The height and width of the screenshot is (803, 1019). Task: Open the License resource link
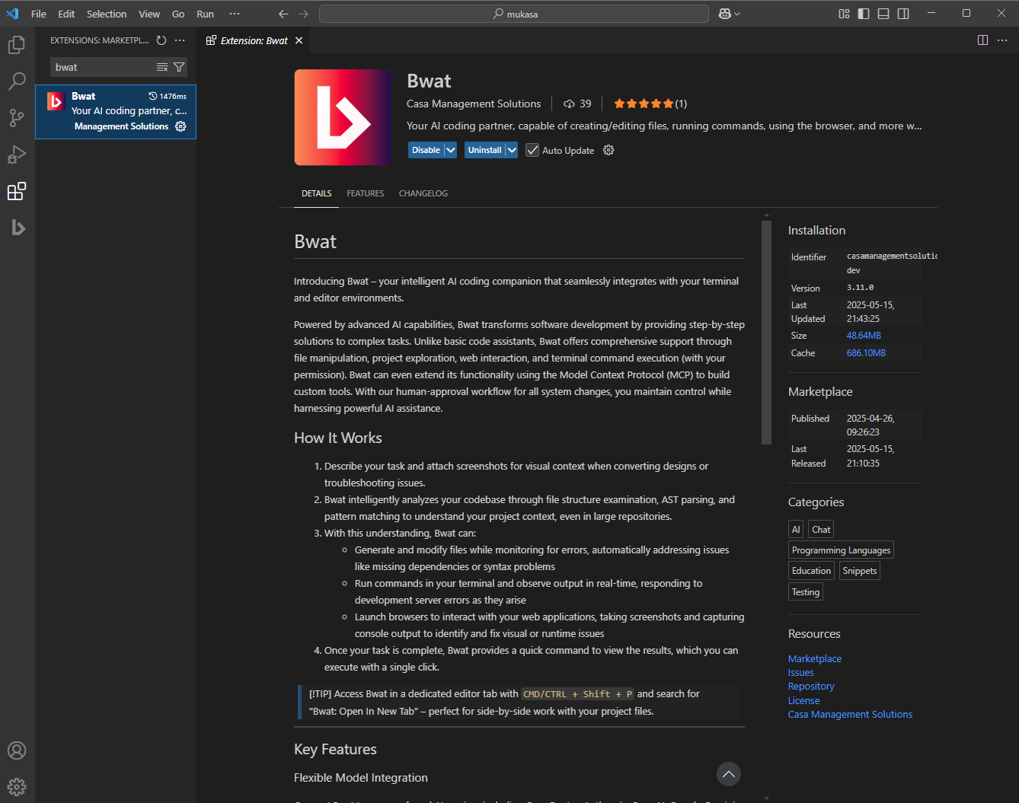(804, 700)
